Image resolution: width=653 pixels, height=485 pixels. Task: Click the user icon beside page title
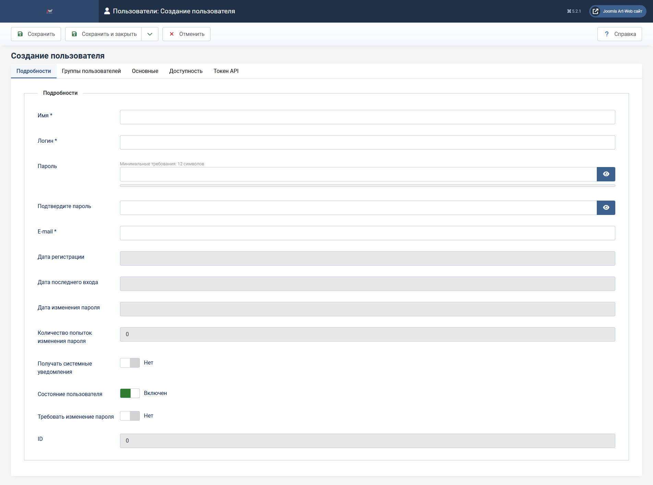107,11
